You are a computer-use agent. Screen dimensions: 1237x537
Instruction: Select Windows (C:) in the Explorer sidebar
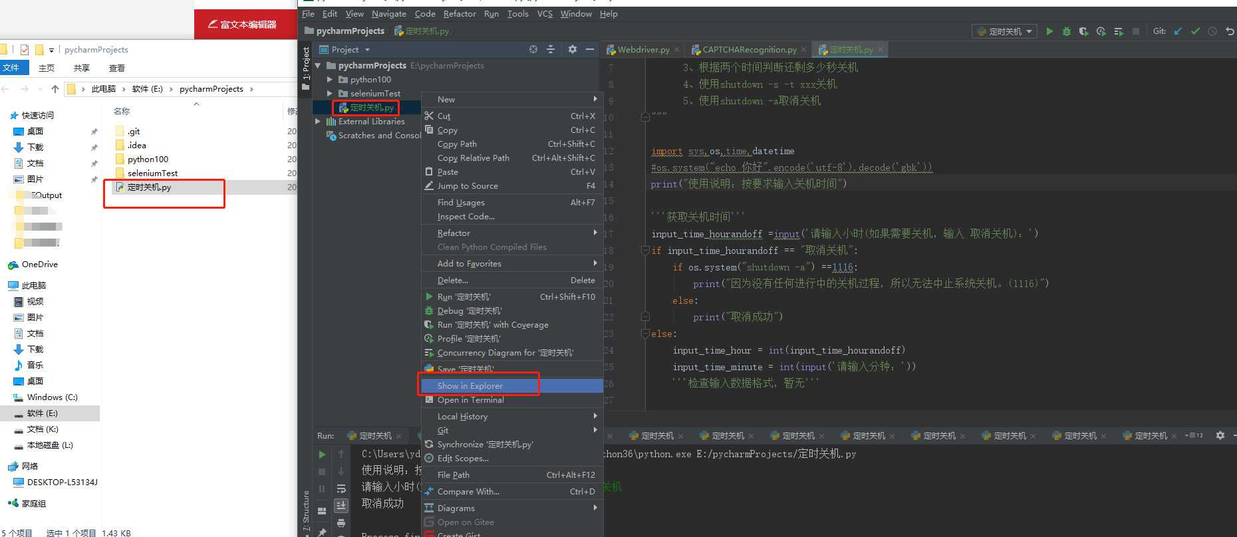point(52,397)
